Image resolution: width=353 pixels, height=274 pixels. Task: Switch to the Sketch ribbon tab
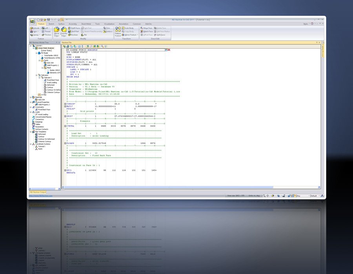51,24
